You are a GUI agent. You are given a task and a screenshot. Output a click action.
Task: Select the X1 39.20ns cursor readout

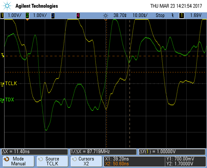(117, 159)
